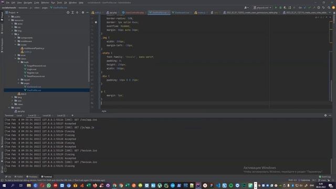Click the orange avatar icon at top right
This screenshot has width=336, height=189.
point(333,7)
